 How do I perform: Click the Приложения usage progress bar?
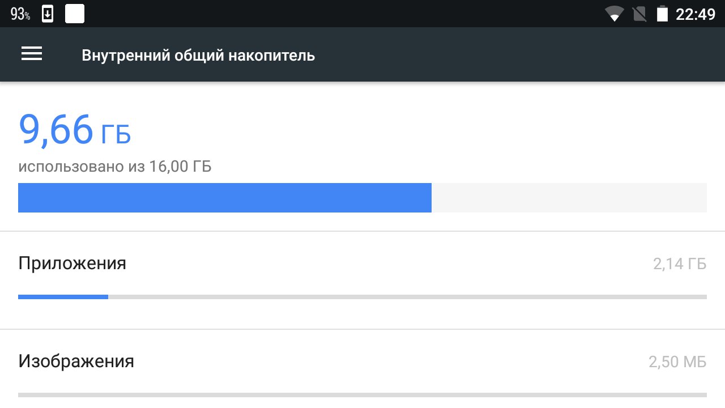click(362, 296)
